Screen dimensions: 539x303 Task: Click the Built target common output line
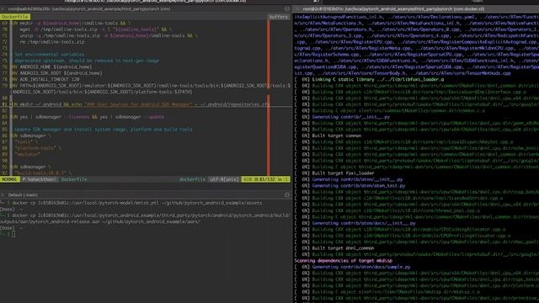pyautogui.click(x=328, y=136)
